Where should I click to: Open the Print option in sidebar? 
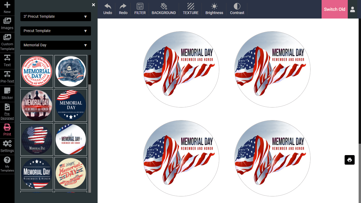pos(7,129)
